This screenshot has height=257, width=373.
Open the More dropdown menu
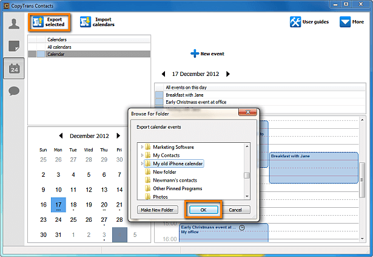click(x=352, y=22)
